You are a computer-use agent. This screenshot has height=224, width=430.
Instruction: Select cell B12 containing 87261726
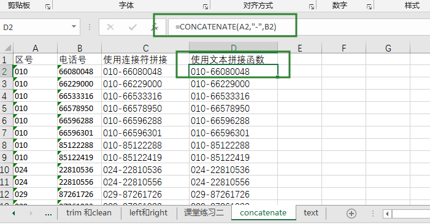pyautogui.click(x=80, y=194)
